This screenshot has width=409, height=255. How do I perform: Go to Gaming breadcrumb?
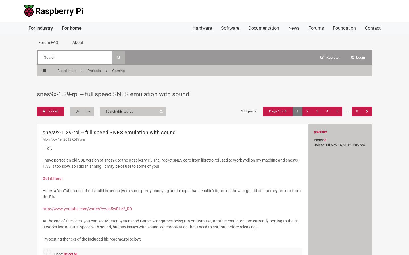coord(118,71)
